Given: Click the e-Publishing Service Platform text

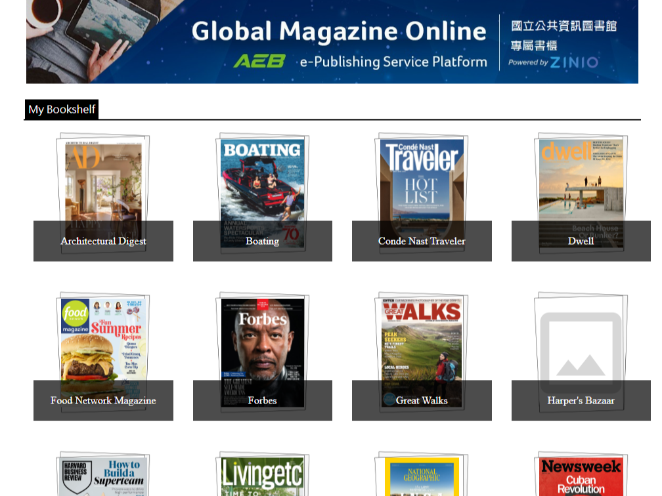Looking at the screenshot, I should (393, 62).
